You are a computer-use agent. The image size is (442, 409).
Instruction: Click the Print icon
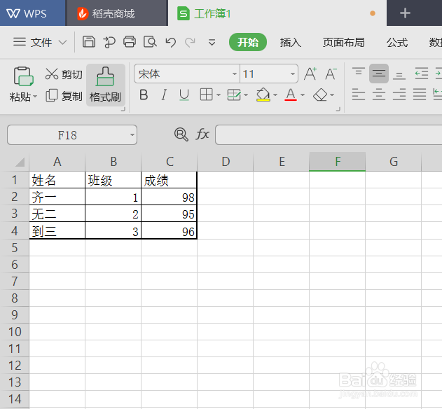[130, 42]
